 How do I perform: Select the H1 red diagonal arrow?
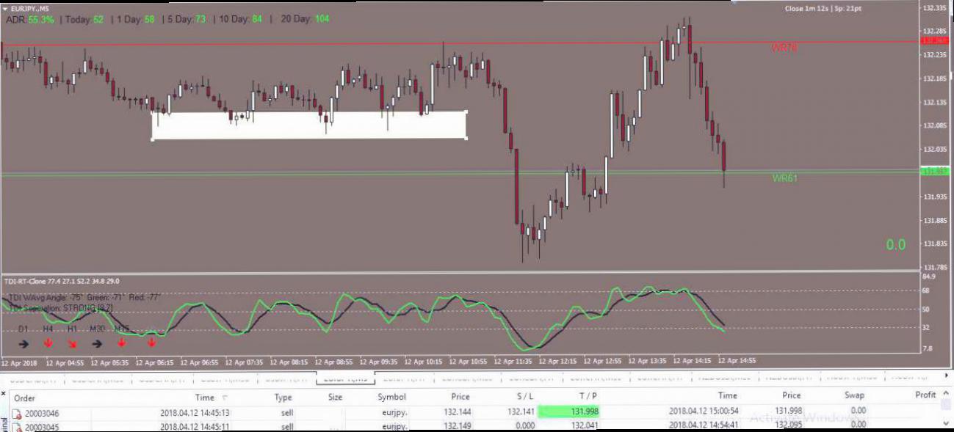(x=72, y=343)
